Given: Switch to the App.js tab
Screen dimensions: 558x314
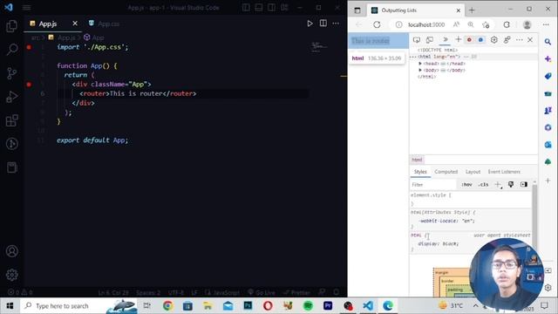Looking at the screenshot, I should pos(48,24).
